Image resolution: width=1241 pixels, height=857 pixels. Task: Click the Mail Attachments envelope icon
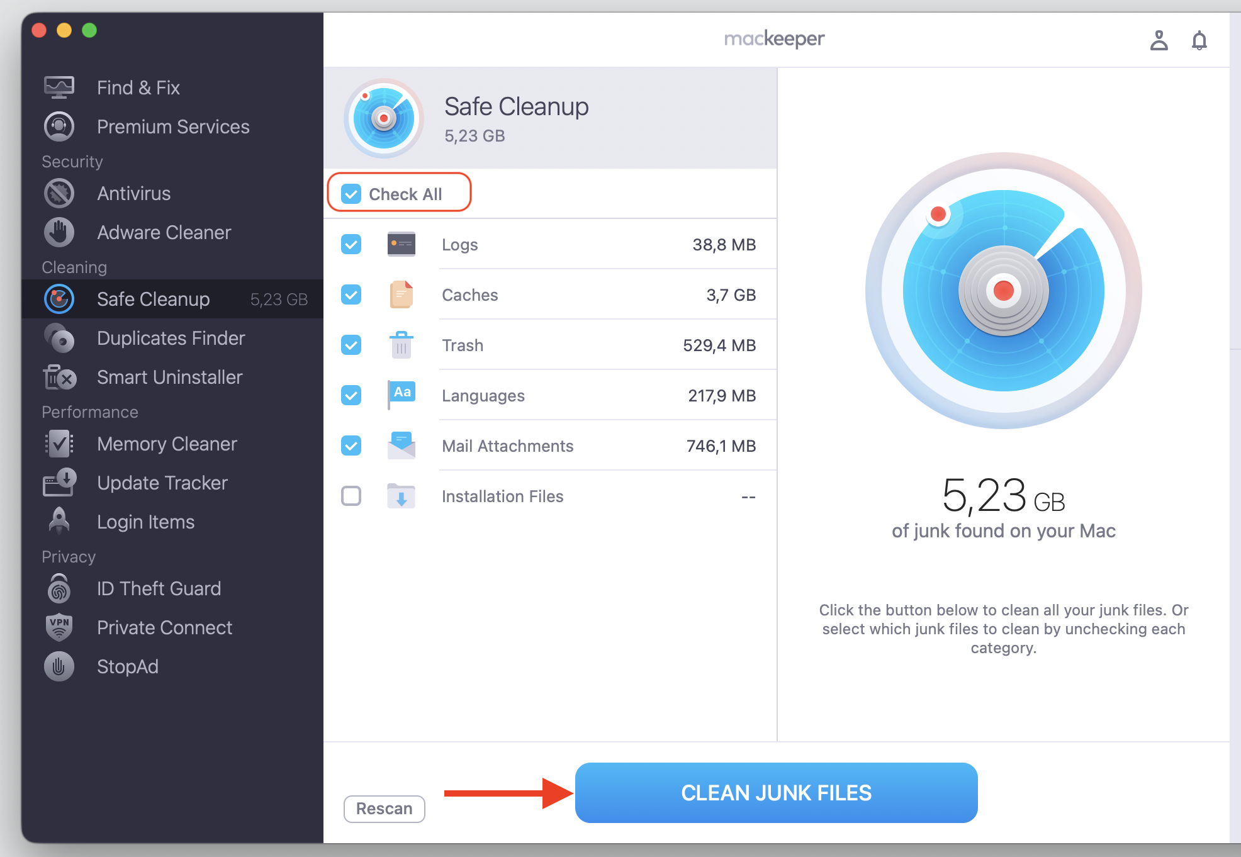(401, 445)
